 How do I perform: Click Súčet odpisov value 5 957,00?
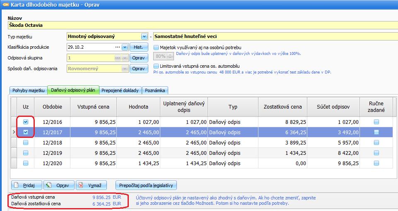pos(333,143)
